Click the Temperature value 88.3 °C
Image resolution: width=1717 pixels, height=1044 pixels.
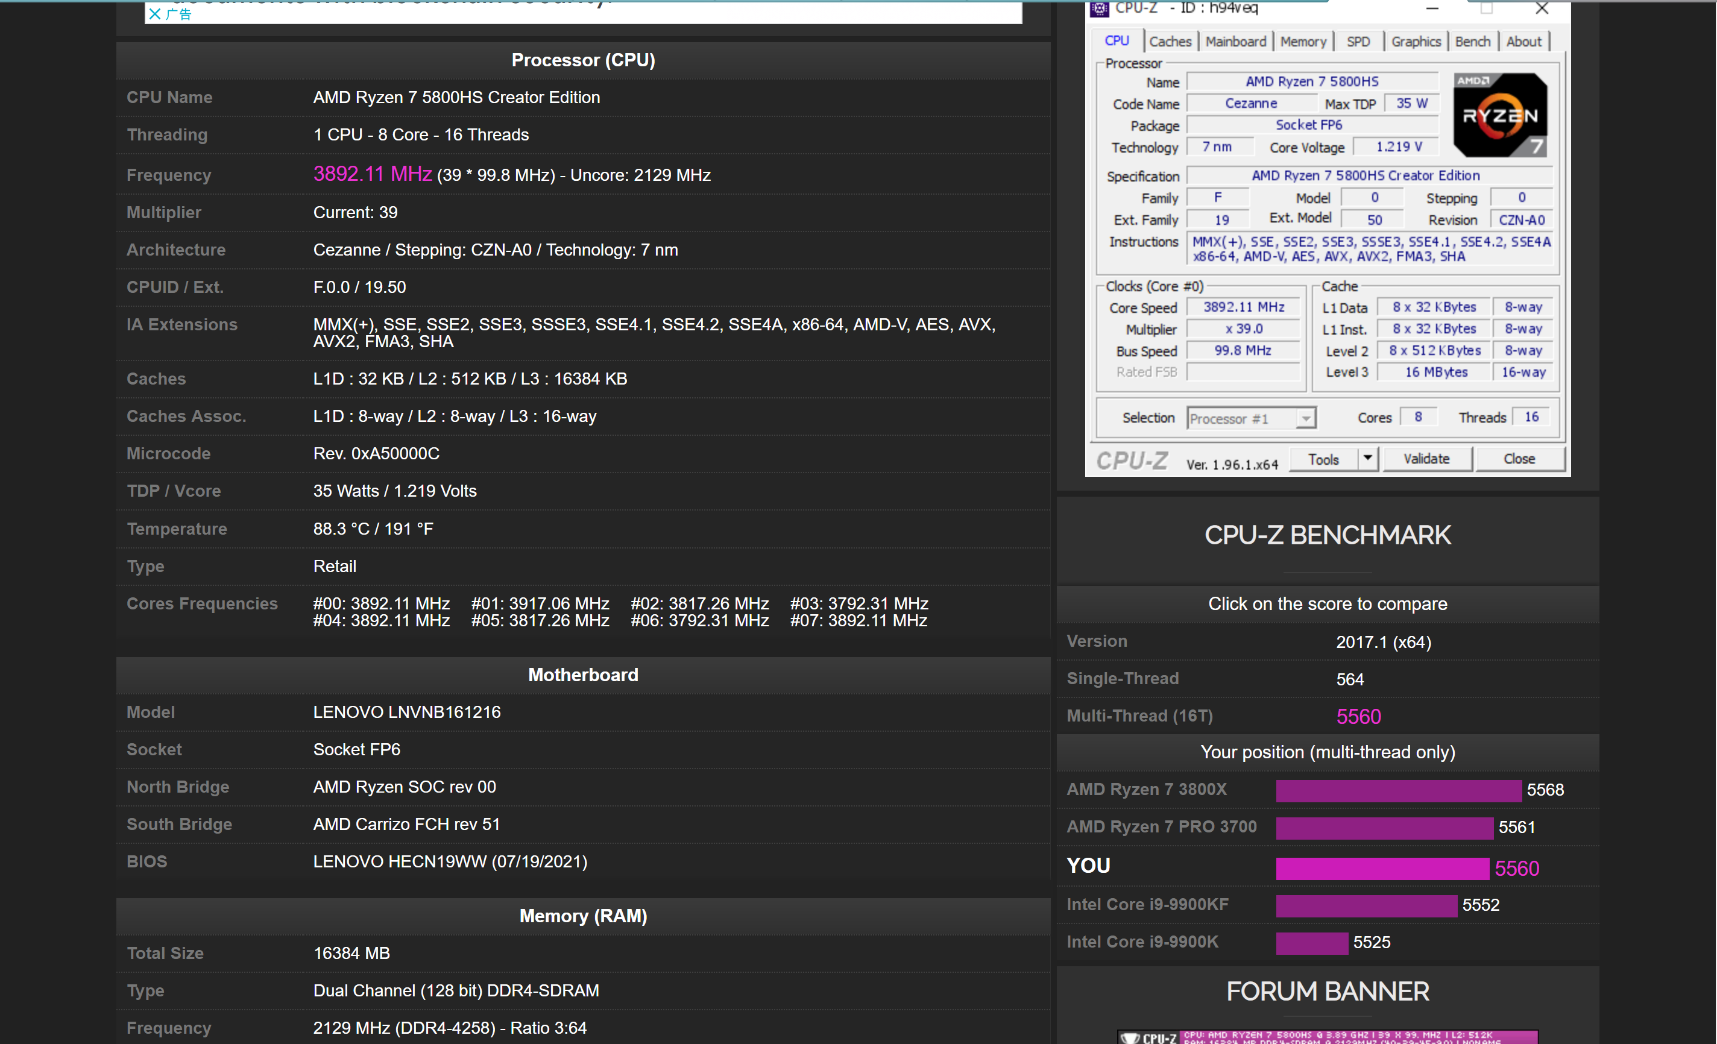373,529
